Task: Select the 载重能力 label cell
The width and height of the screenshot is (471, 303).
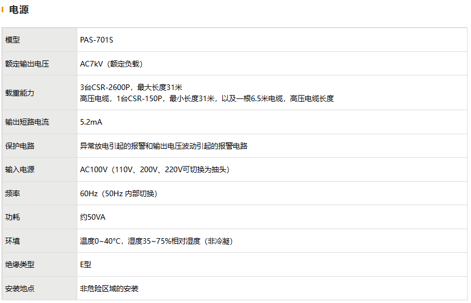Action: point(40,93)
